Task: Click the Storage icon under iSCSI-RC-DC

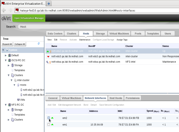Action: 12,65
